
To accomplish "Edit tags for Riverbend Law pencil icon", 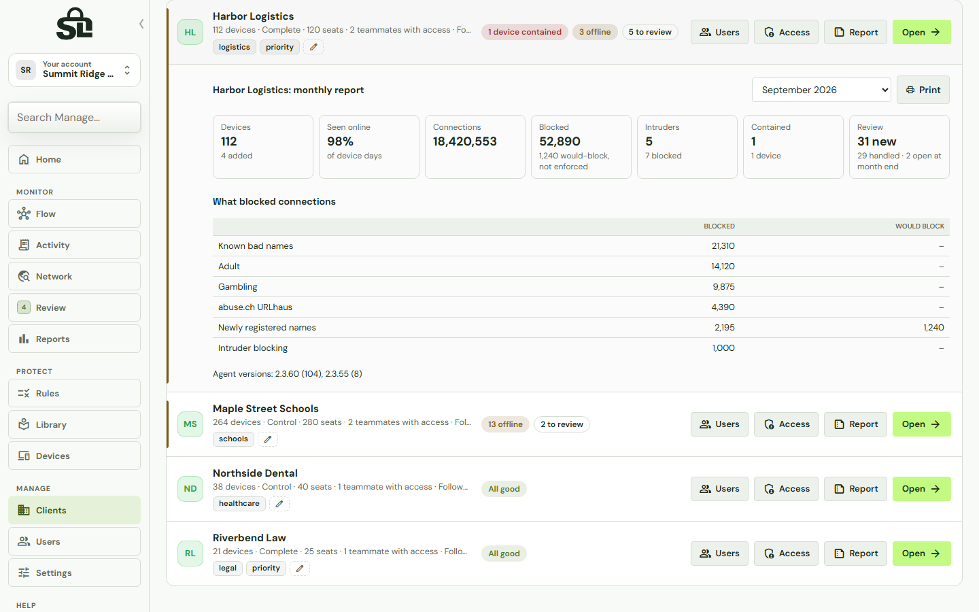I will pos(300,568).
